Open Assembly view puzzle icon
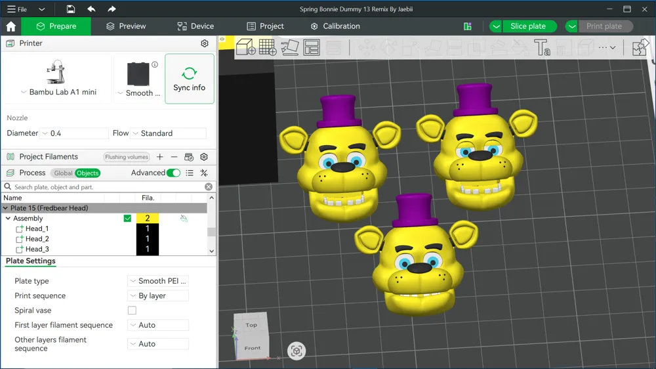Screen dimensions: 656x369 point(640,47)
